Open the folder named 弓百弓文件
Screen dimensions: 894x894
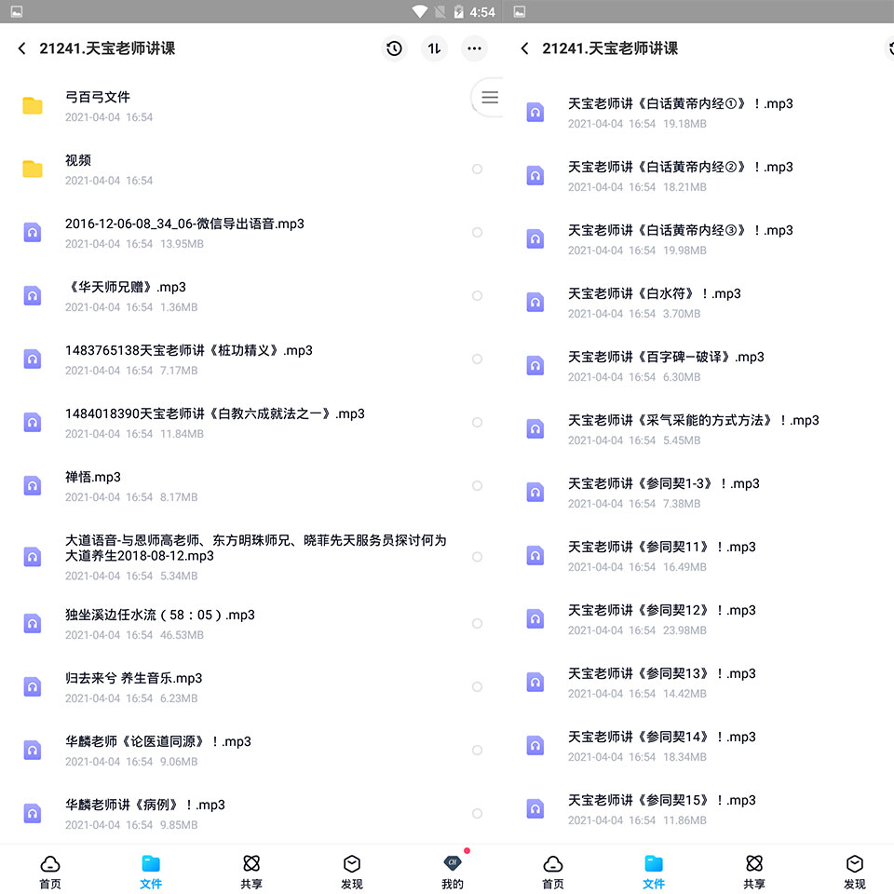(x=251, y=106)
